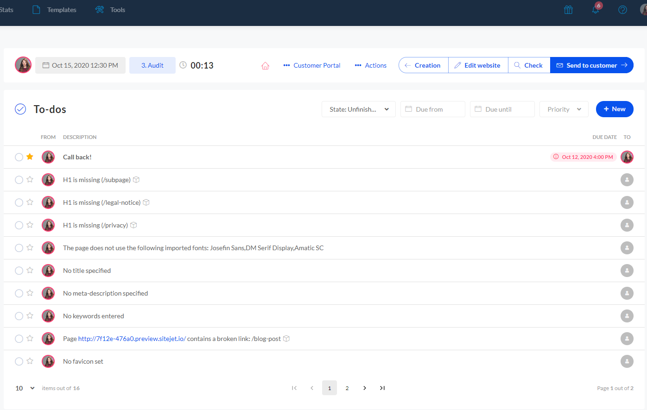647x410 pixels.
Task: Click the cube icon beside H1 missing (/subpage)
Action: coord(136,180)
